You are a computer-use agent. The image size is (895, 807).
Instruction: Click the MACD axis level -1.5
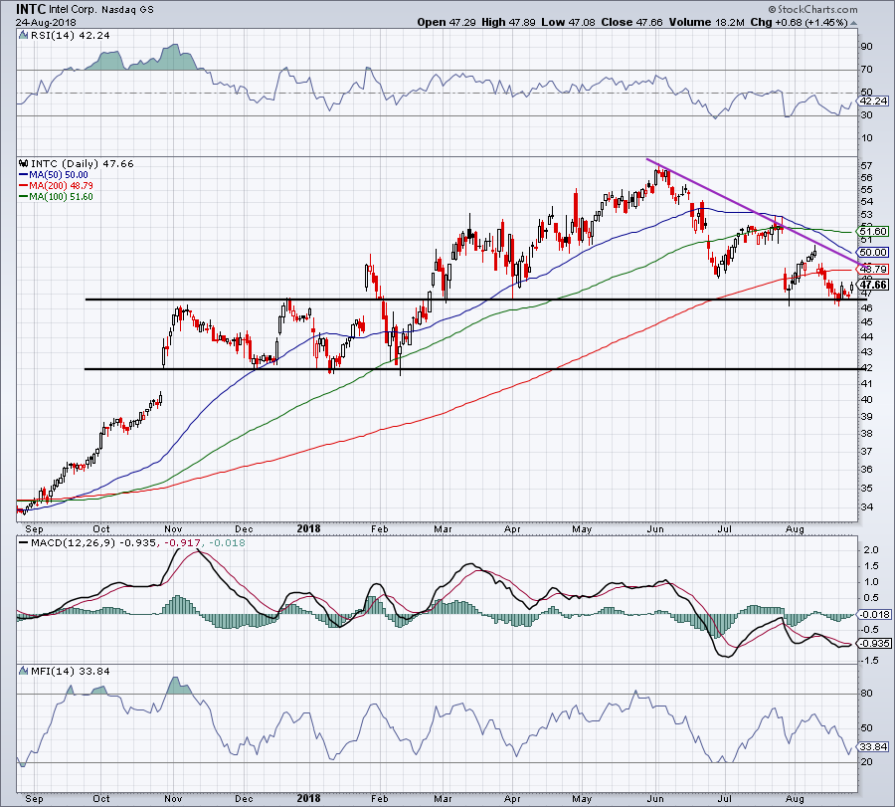pos(869,660)
